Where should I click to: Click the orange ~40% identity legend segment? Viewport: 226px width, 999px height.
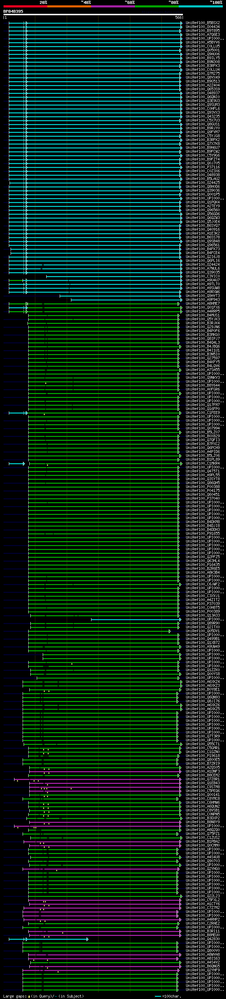[x=69, y=6]
